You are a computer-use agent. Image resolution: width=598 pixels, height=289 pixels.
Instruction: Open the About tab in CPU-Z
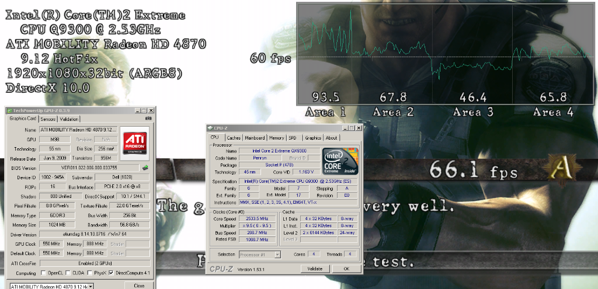[332, 138]
